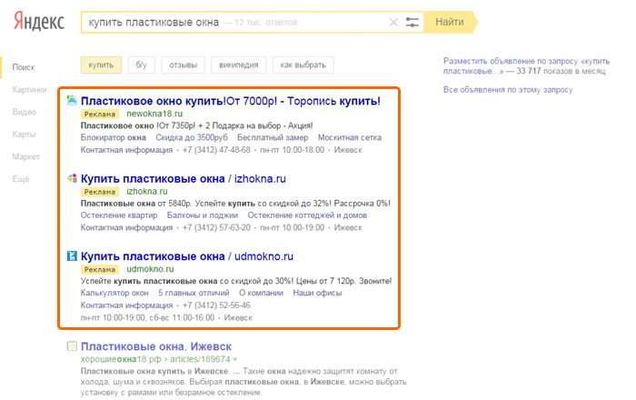Open result Пластиковые окна, Ижевск
The image size is (636, 400).
(x=156, y=346)
